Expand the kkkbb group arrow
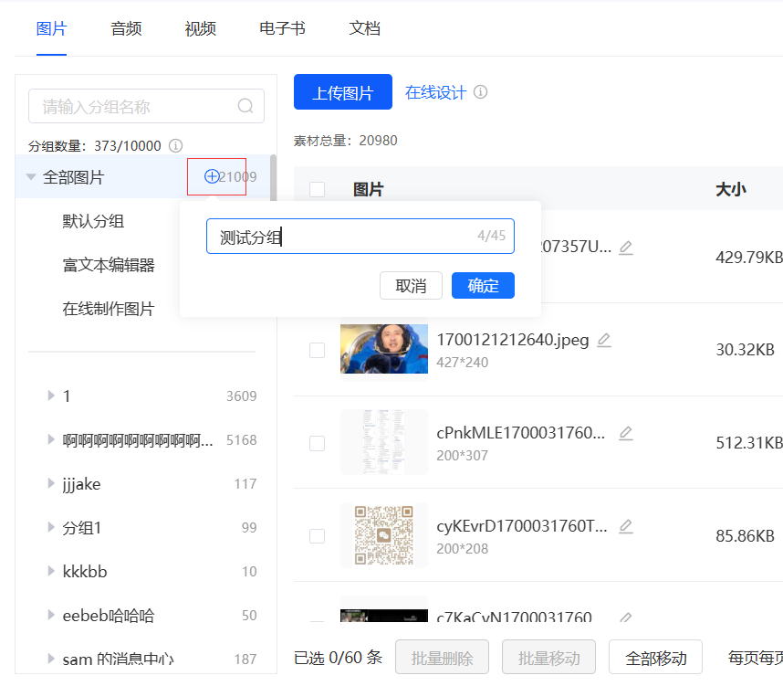 coord(51,571)
